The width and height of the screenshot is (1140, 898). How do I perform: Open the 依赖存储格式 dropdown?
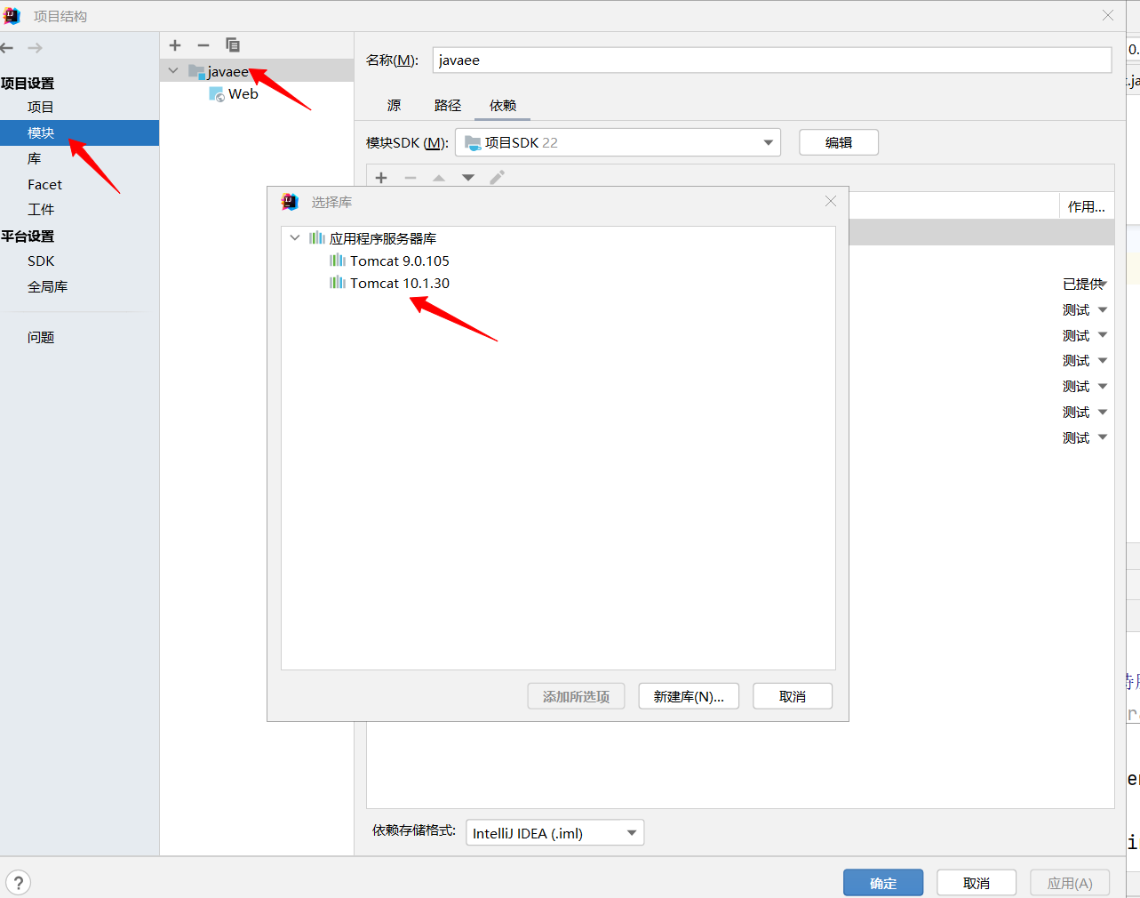[554, 833]
